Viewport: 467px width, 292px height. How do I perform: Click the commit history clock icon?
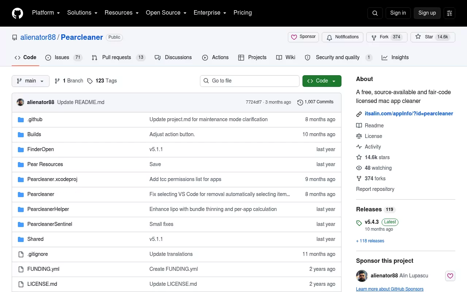tap(300, 102)
